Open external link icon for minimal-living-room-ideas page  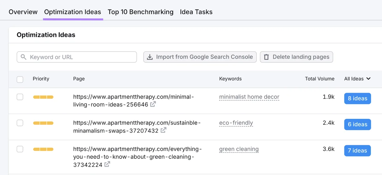(153, 104)
